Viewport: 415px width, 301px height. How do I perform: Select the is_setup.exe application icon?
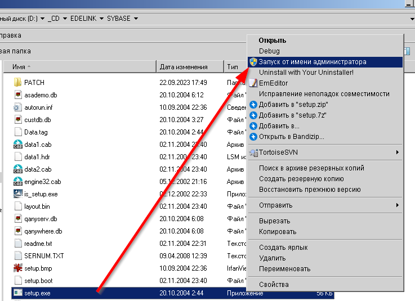coord(17,194)
